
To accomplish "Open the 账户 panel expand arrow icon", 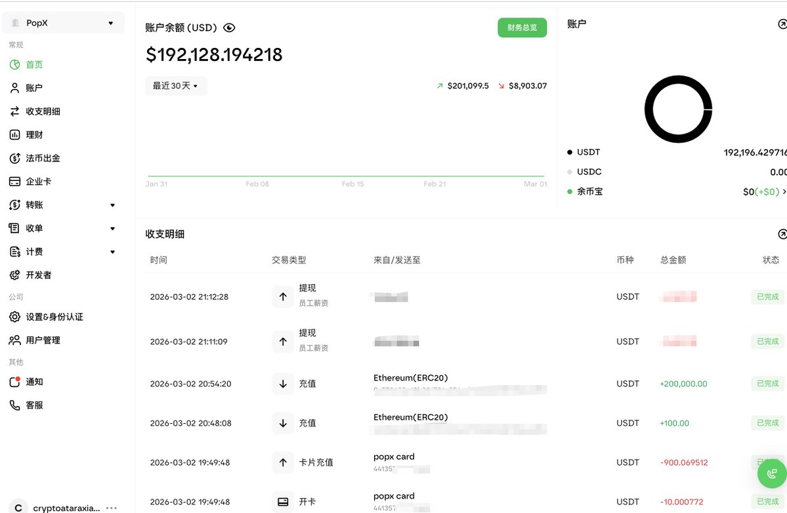I will click(782, 24).
